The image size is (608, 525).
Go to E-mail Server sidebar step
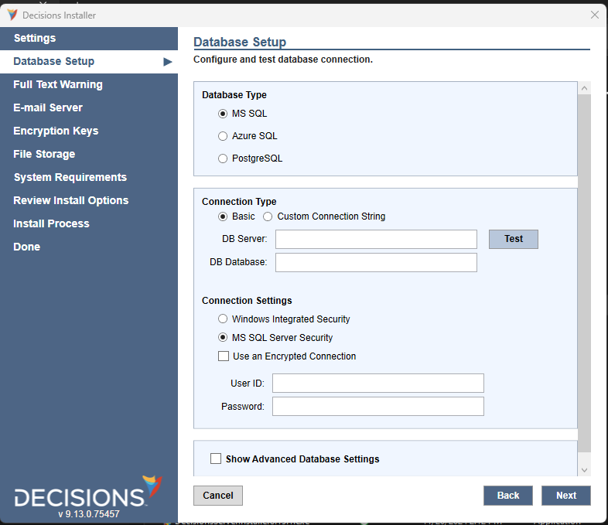pyautogui.click(x=48, y=108)
